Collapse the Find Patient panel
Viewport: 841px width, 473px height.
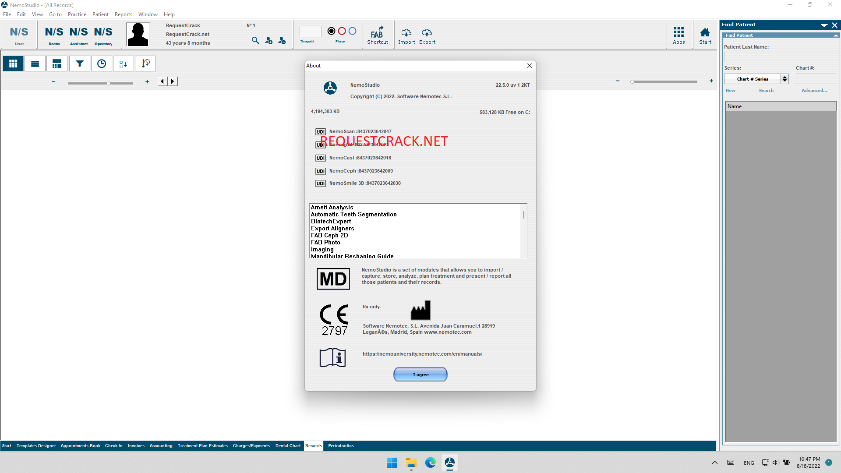(x=824, y=25)
